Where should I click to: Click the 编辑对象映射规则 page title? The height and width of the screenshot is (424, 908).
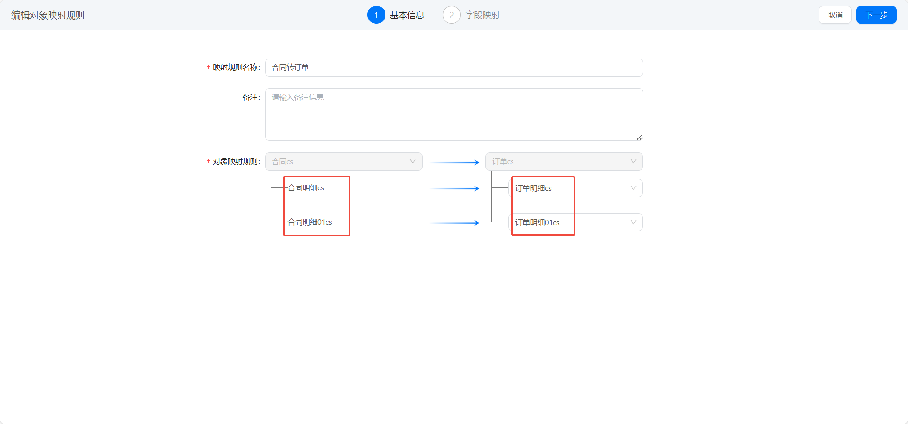coord(48,15)
